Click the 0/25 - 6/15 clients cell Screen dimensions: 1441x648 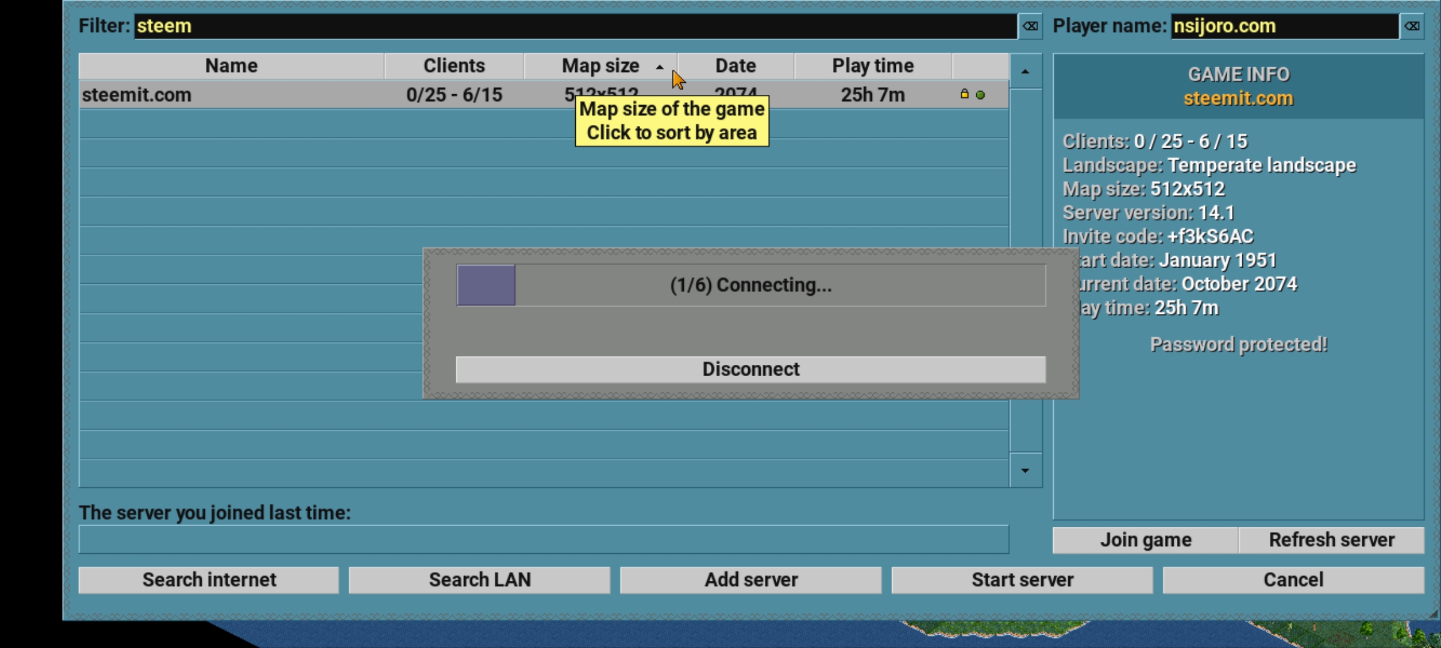click(454, 95)
